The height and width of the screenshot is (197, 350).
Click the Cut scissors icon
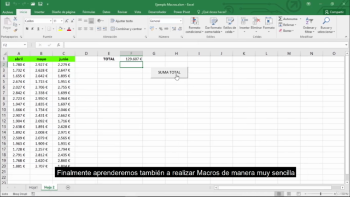15,19
